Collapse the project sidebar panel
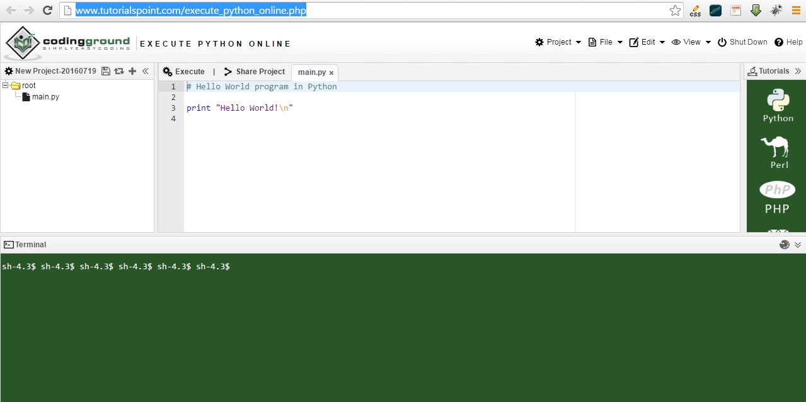Image resolution: width=806 pixels, height=402 pixels. tap(146, 71)
